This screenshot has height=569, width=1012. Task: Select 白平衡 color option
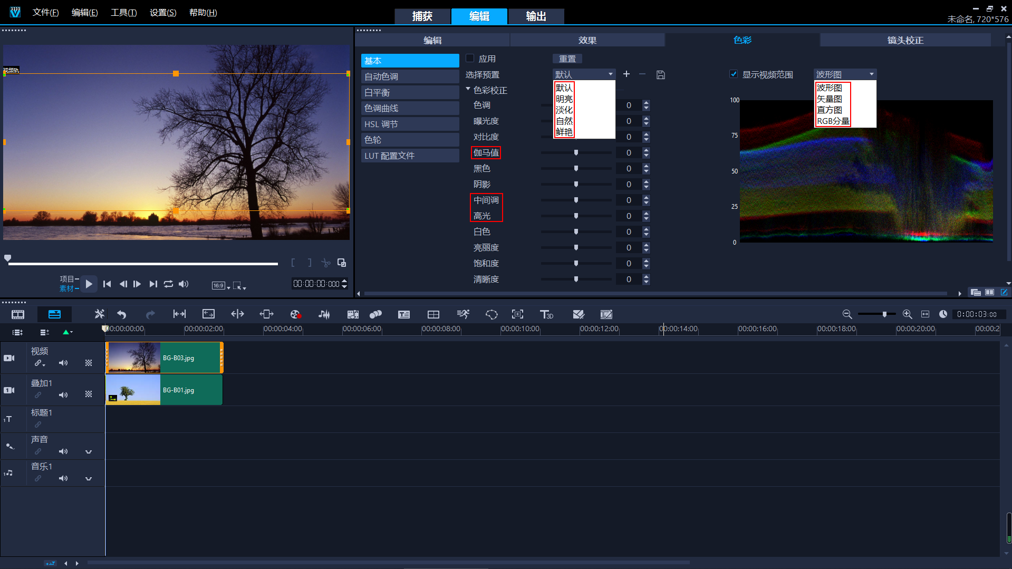coord(410,92)
